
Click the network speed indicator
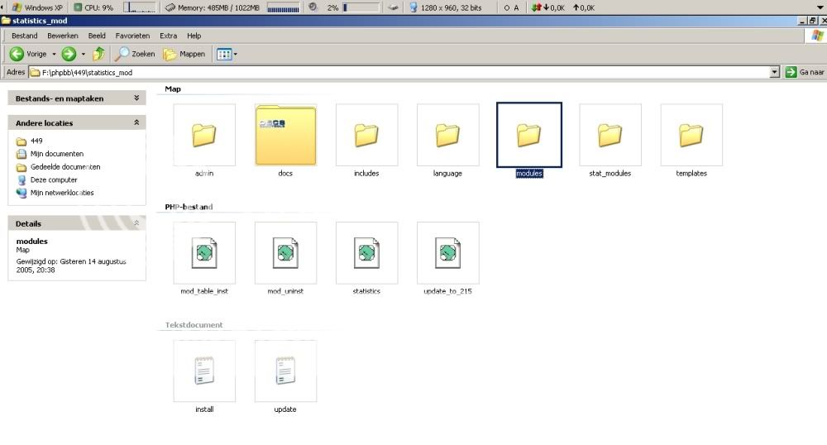click(x=563, y=7)
